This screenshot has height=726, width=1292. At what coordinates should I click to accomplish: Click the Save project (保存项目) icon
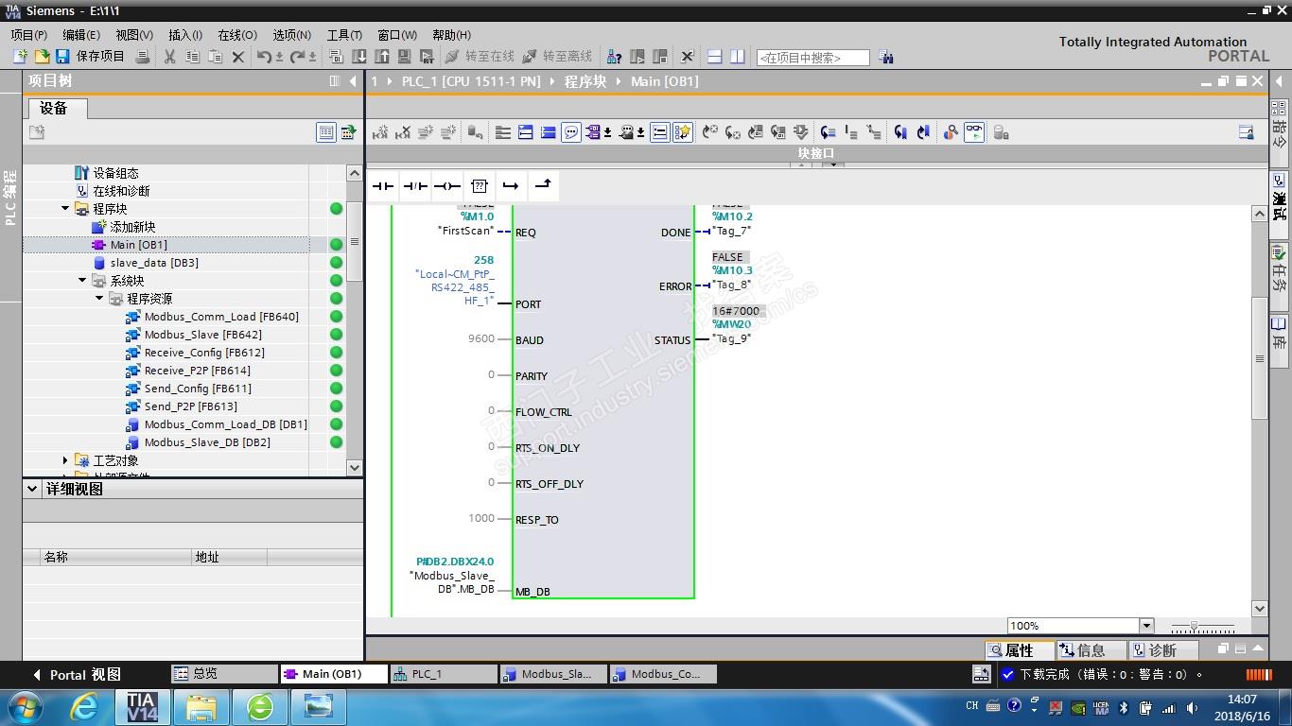(x=62, y=57)
